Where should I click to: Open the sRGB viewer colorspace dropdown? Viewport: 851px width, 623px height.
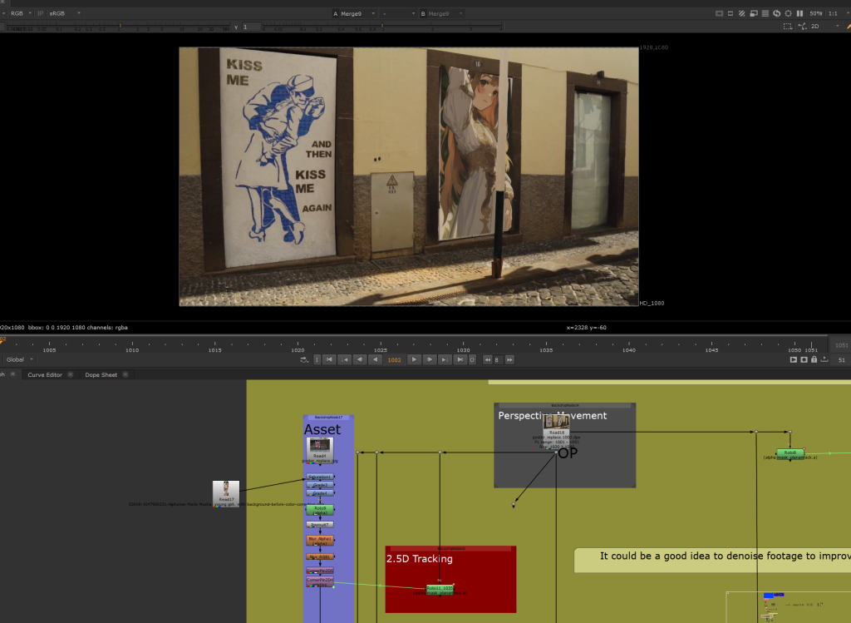click(65, 13)
